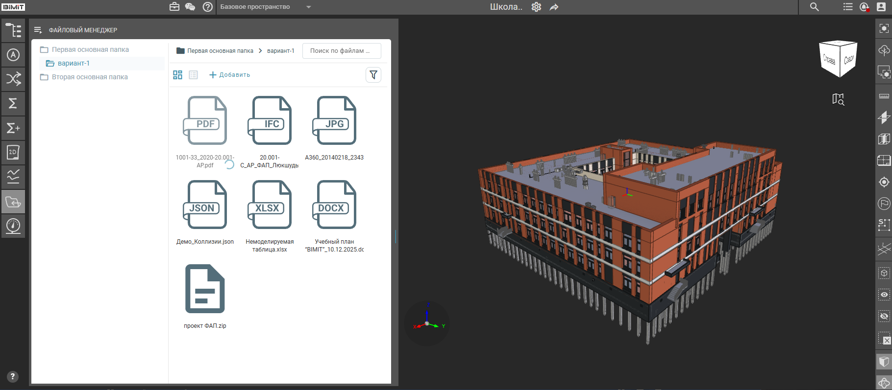This screenshot has width=892, height=390.
Task: Open the Sigma summary tool
Action: pyautogui.click(x=13, y=103)
